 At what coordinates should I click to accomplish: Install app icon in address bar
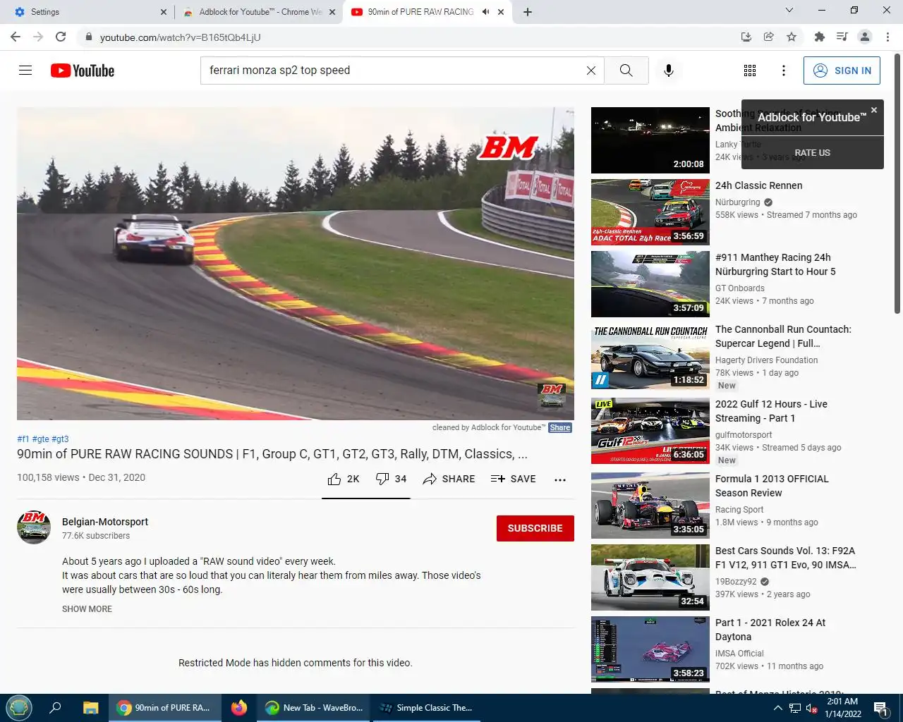coord(746,37)
